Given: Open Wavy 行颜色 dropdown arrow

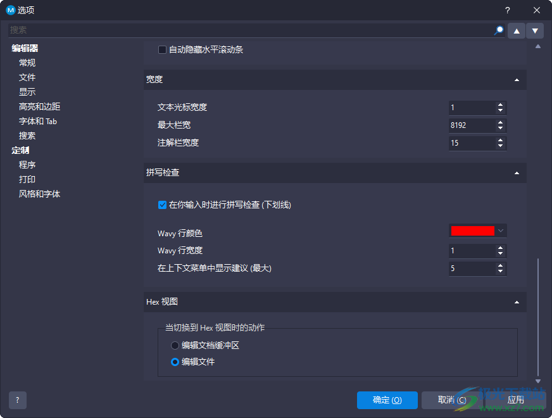Looking at the screenshot, I should coord(501,231).
